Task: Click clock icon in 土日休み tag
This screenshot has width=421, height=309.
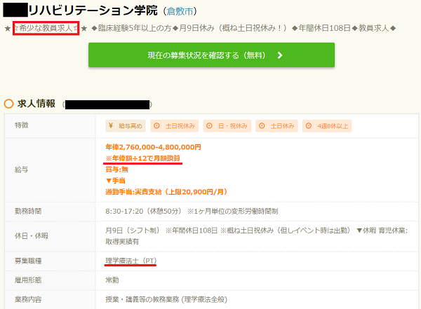Action: [x=260, y=125]
